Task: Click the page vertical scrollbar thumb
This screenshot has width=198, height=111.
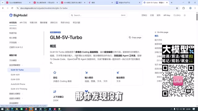Action: [x=197, y=17]
